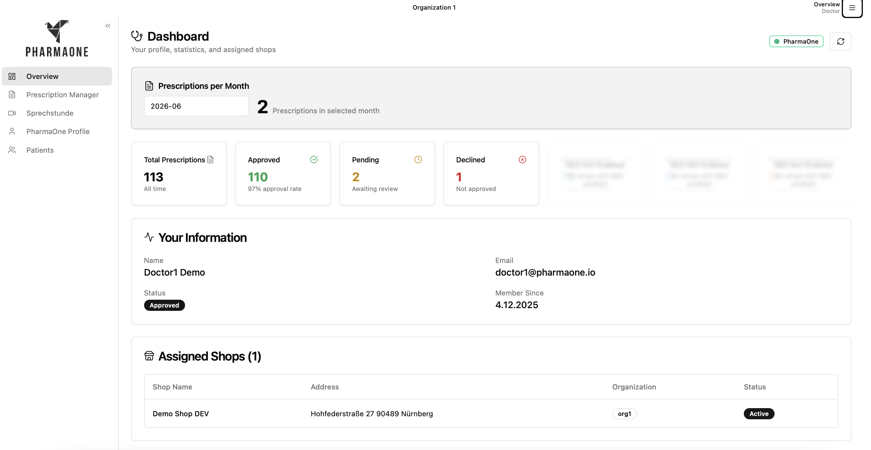Click address Hohfederstraße 27 90489 Nürnberg
Screen dimensions: 871x450
(372, 414)
